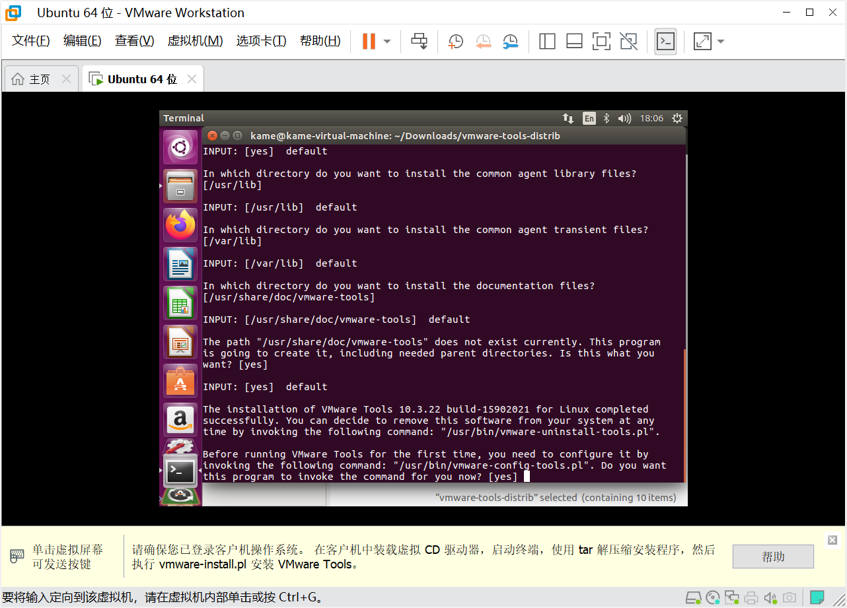Click the CD/DVD drive status bar icon

[713, 598]
